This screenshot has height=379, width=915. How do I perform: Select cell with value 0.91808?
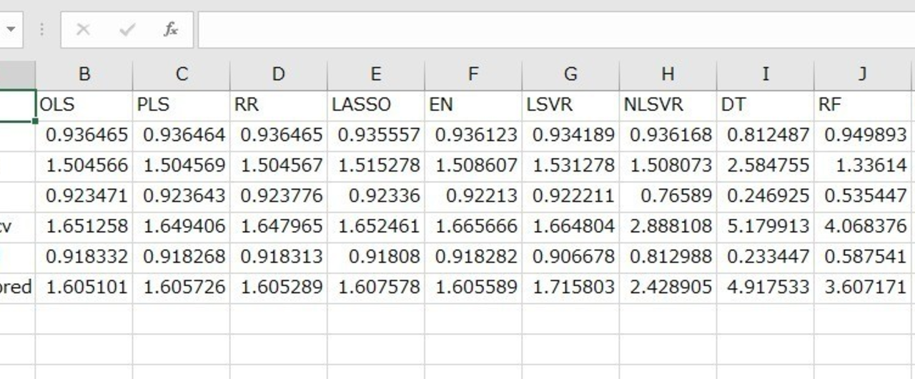point(376,257)
